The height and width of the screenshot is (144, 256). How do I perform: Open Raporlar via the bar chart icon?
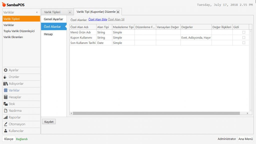[6, 117]
